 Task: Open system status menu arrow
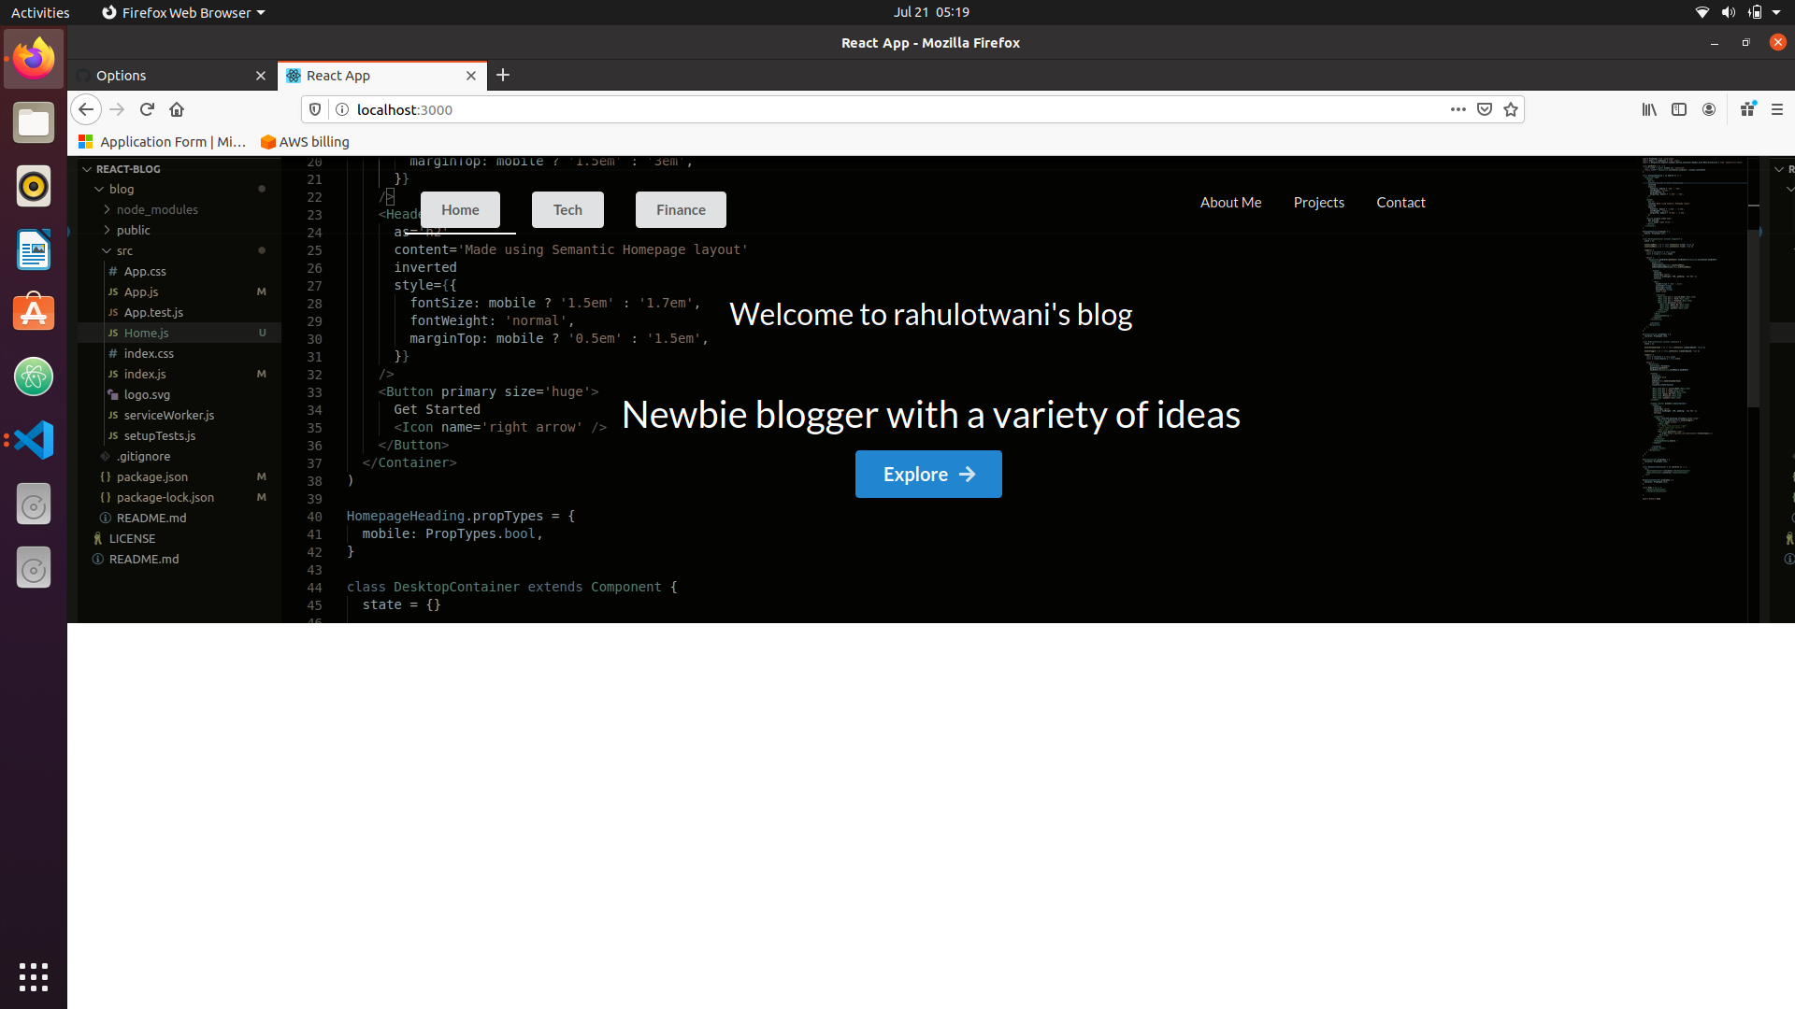coord(1776,12)
